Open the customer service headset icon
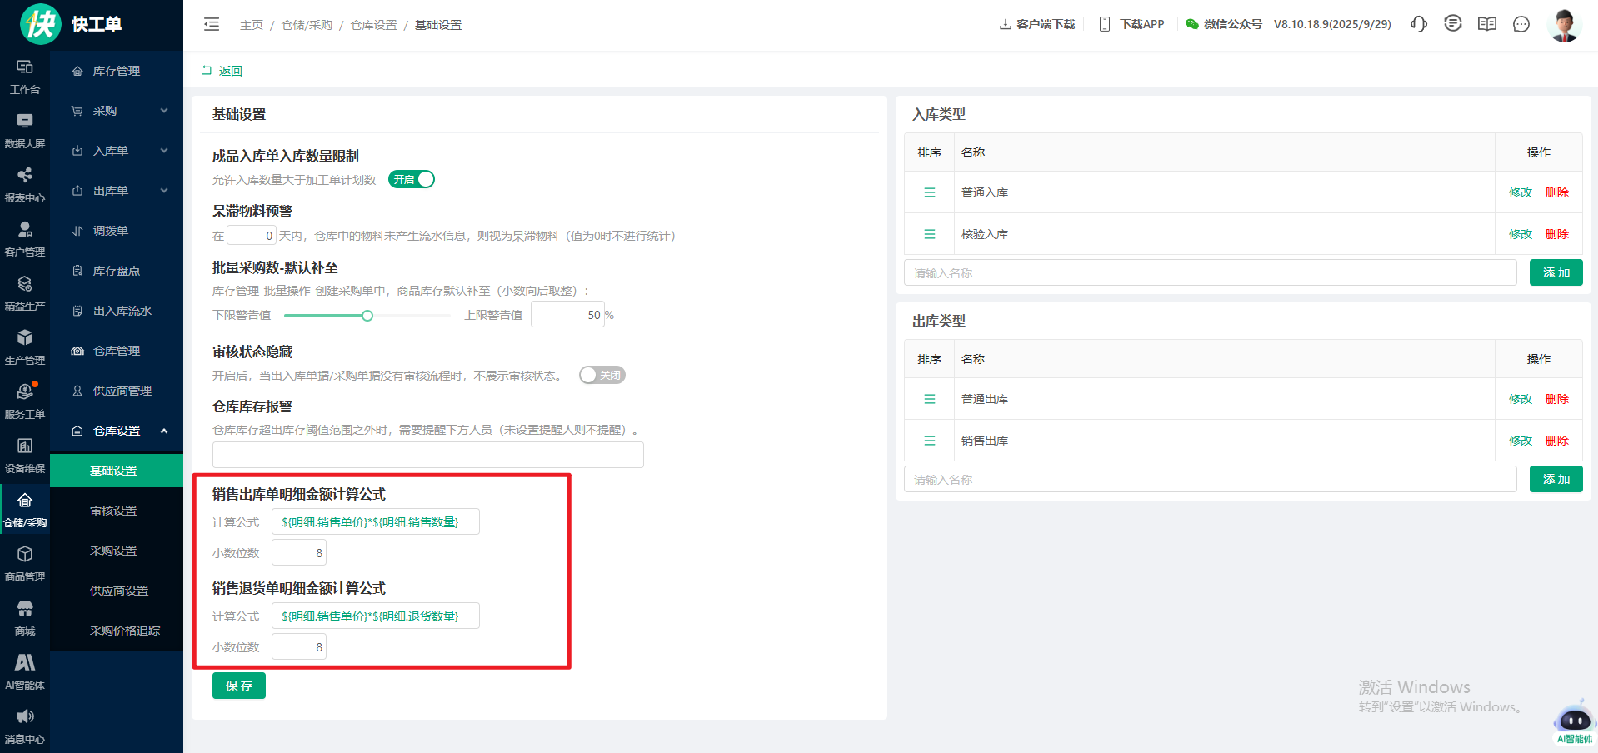The image size is (1598, 753). 1418,24
